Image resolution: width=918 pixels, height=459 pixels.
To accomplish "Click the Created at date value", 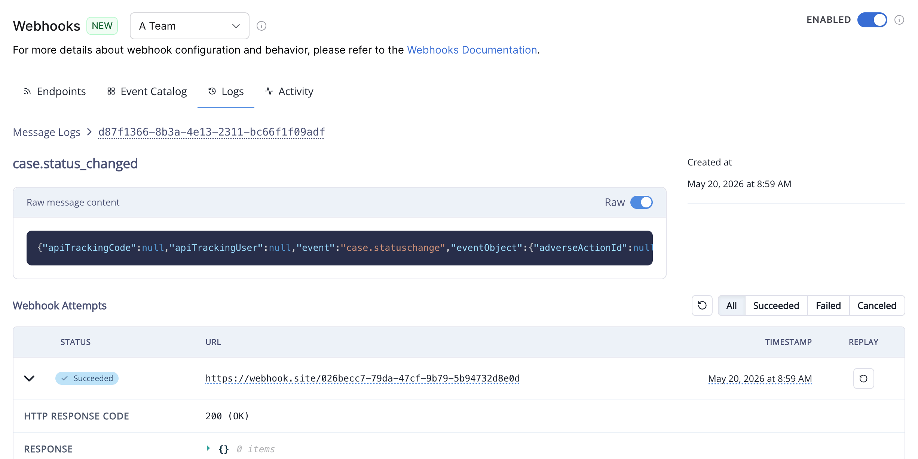I will tap(739, 184).
